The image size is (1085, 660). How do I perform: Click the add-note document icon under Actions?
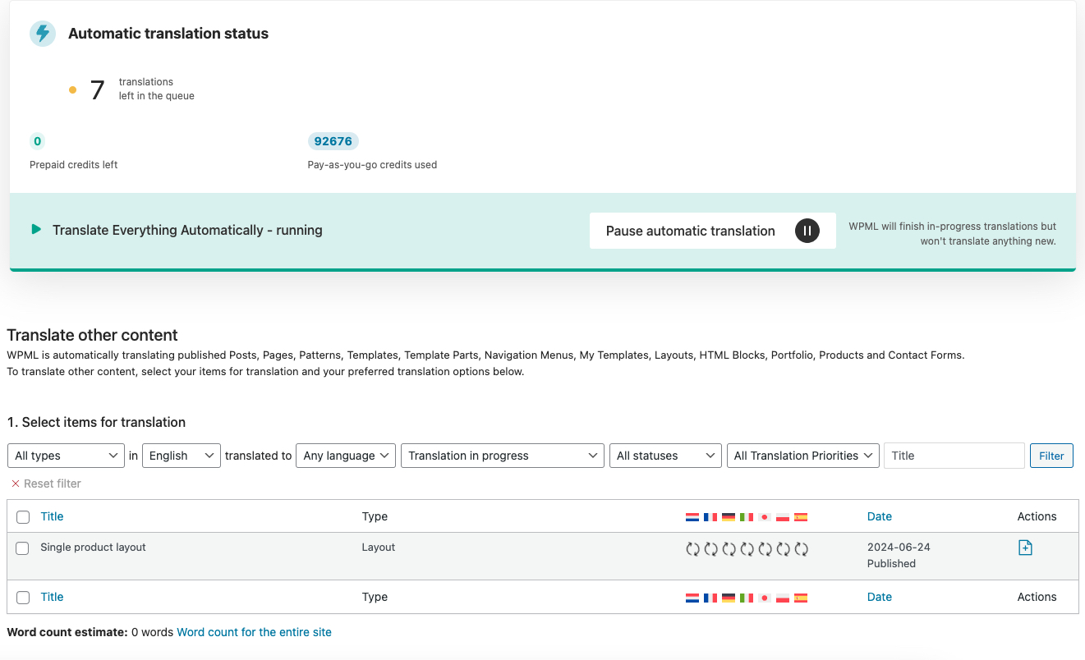point(1025,548)
